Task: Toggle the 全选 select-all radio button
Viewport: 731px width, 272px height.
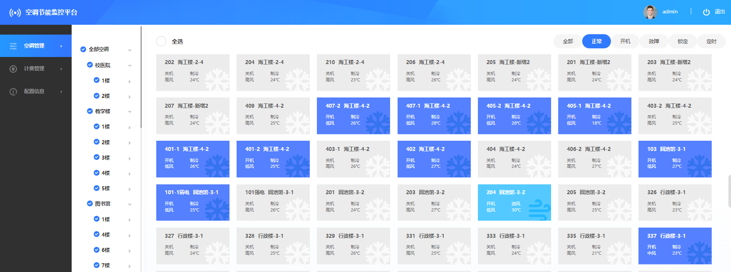Action: (161, 41)
